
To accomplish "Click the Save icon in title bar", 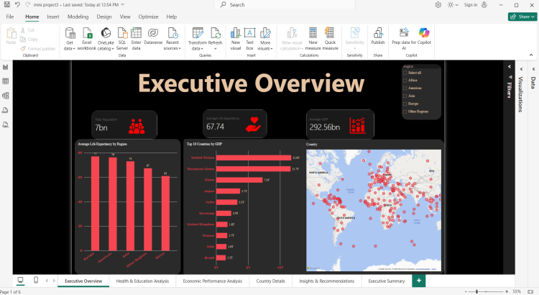I will (7, 5).
